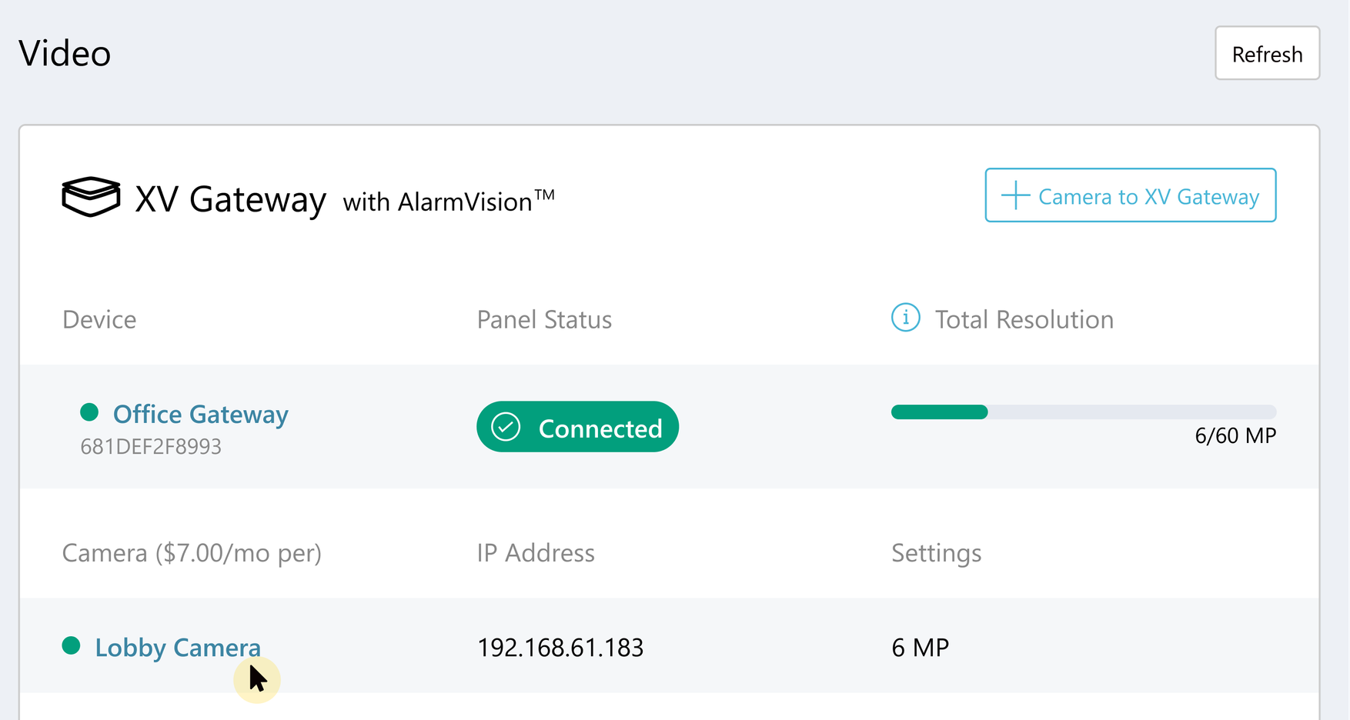Click the Camera ($7.00/mo per) column header

[x=192, y=553]
